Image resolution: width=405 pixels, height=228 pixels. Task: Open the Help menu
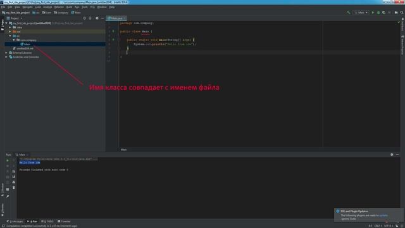click(112, 7)
